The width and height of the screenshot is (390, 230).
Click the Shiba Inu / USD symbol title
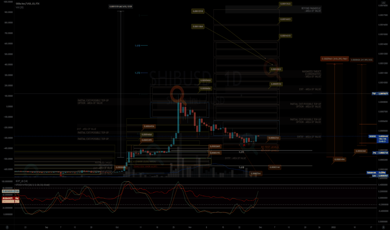(27, 4)
